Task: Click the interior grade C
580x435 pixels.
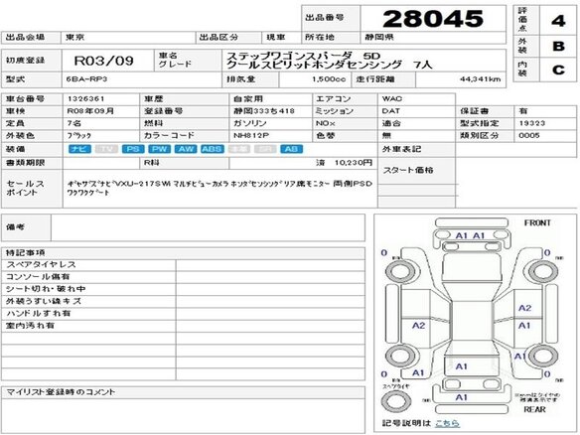Action: tap(558, 70)
